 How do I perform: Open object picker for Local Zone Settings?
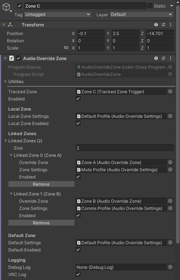(x=170, y=116)
